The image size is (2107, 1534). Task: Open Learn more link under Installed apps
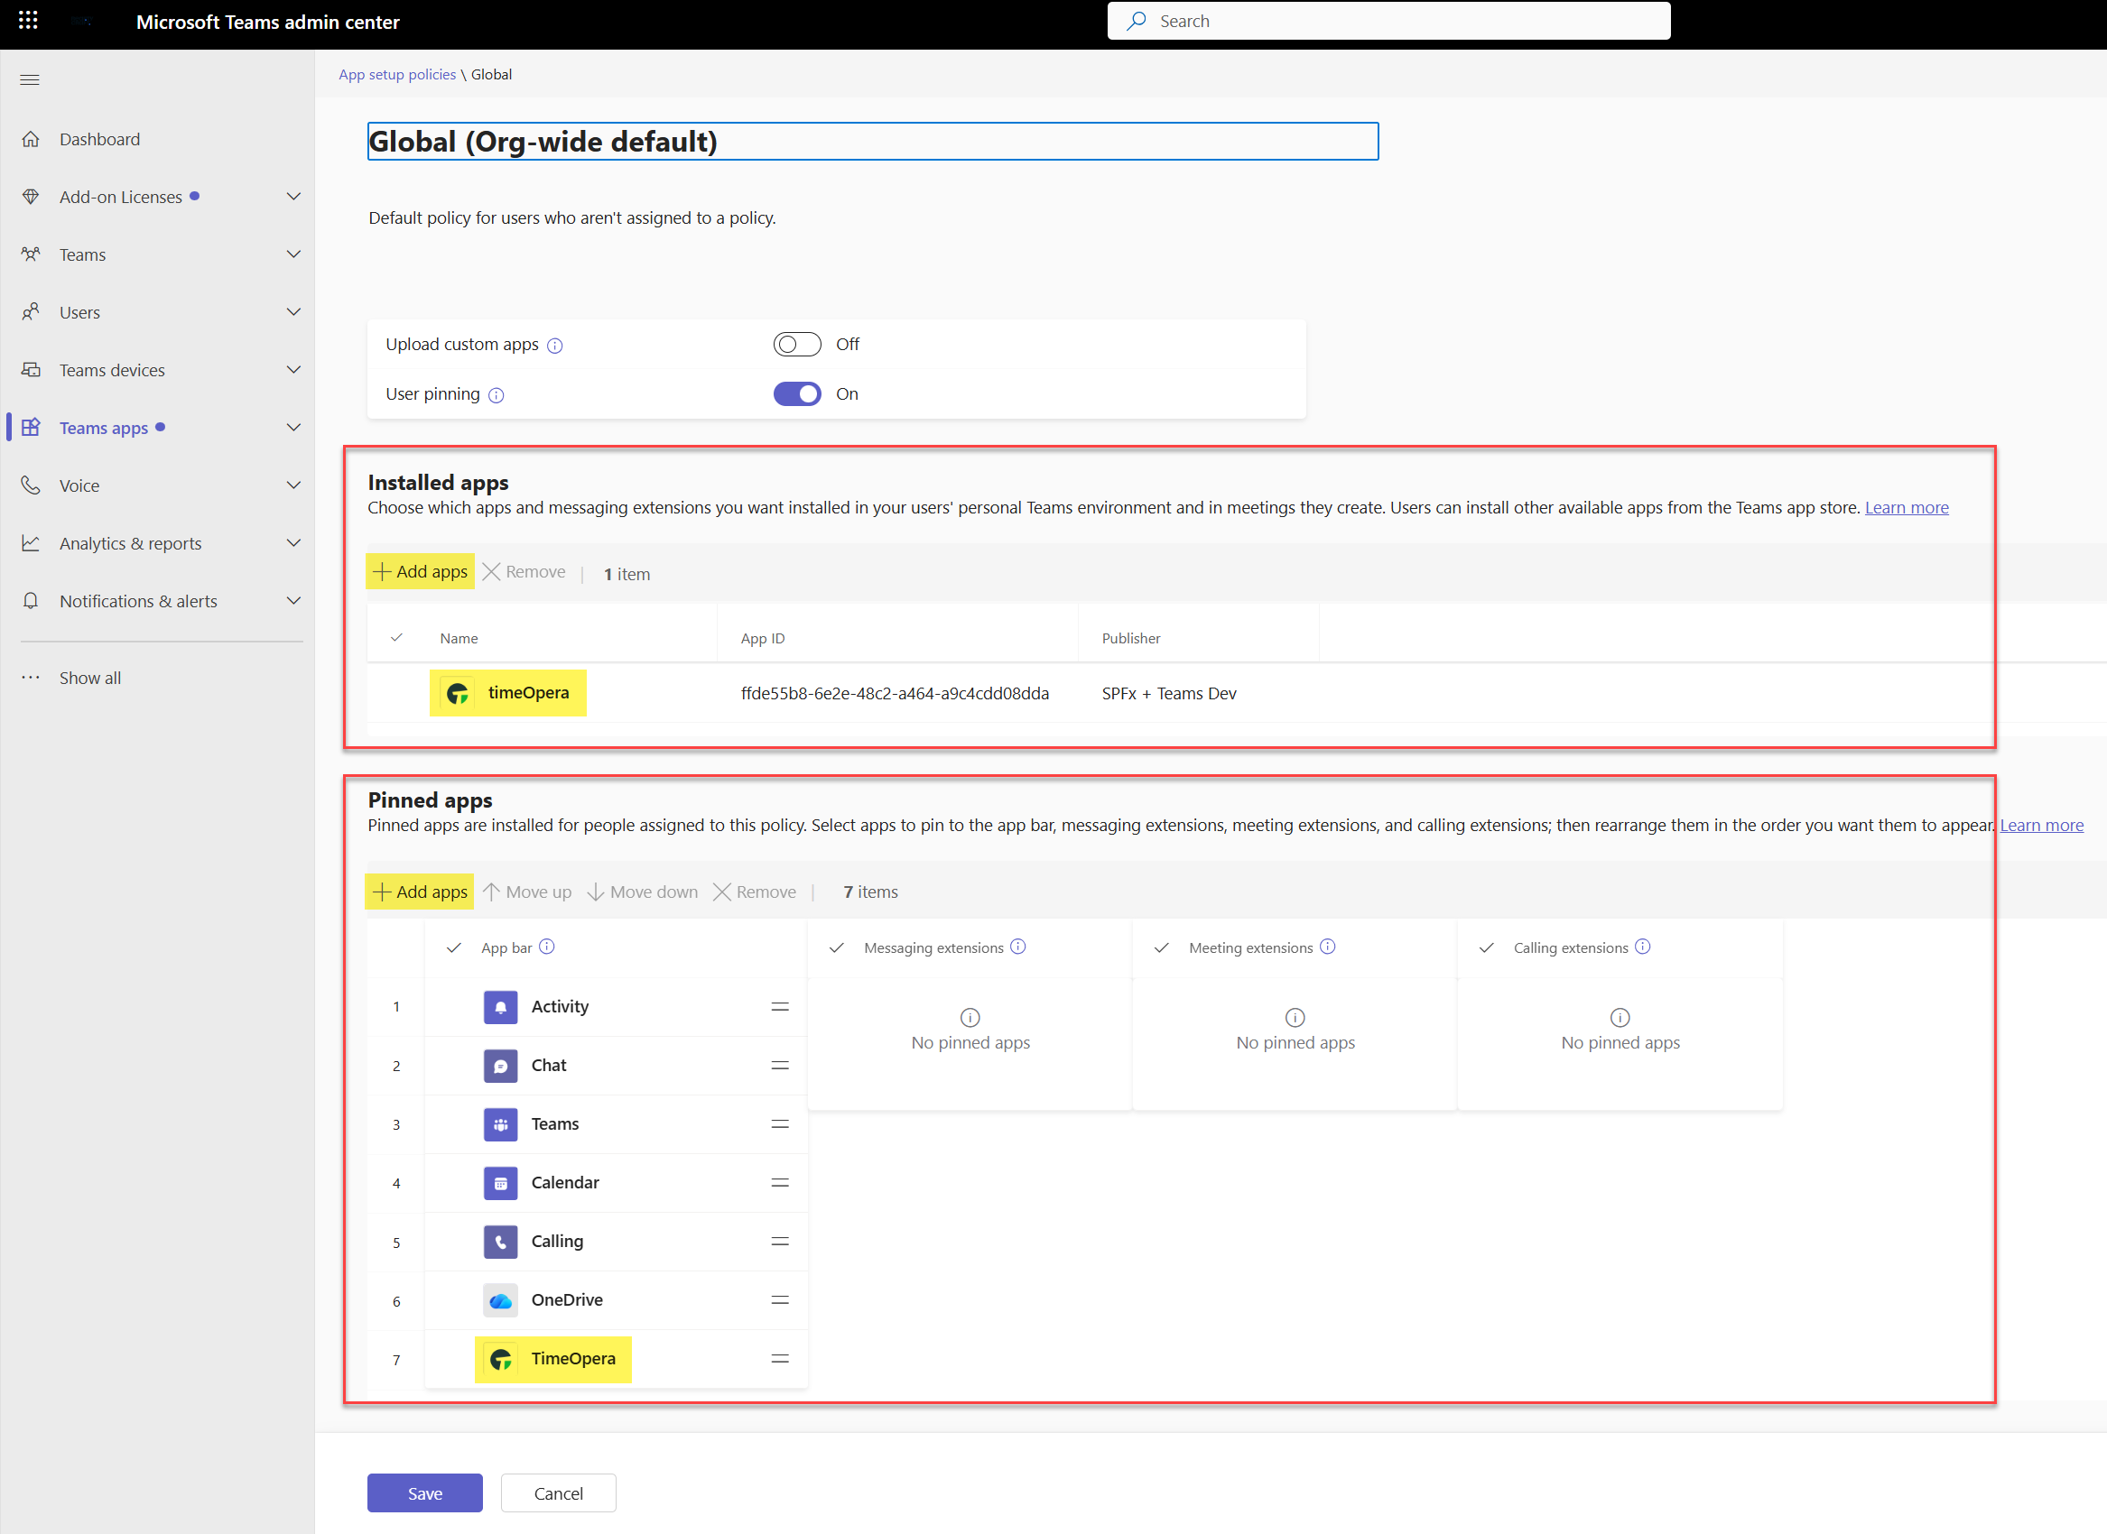pos(1907,508)
